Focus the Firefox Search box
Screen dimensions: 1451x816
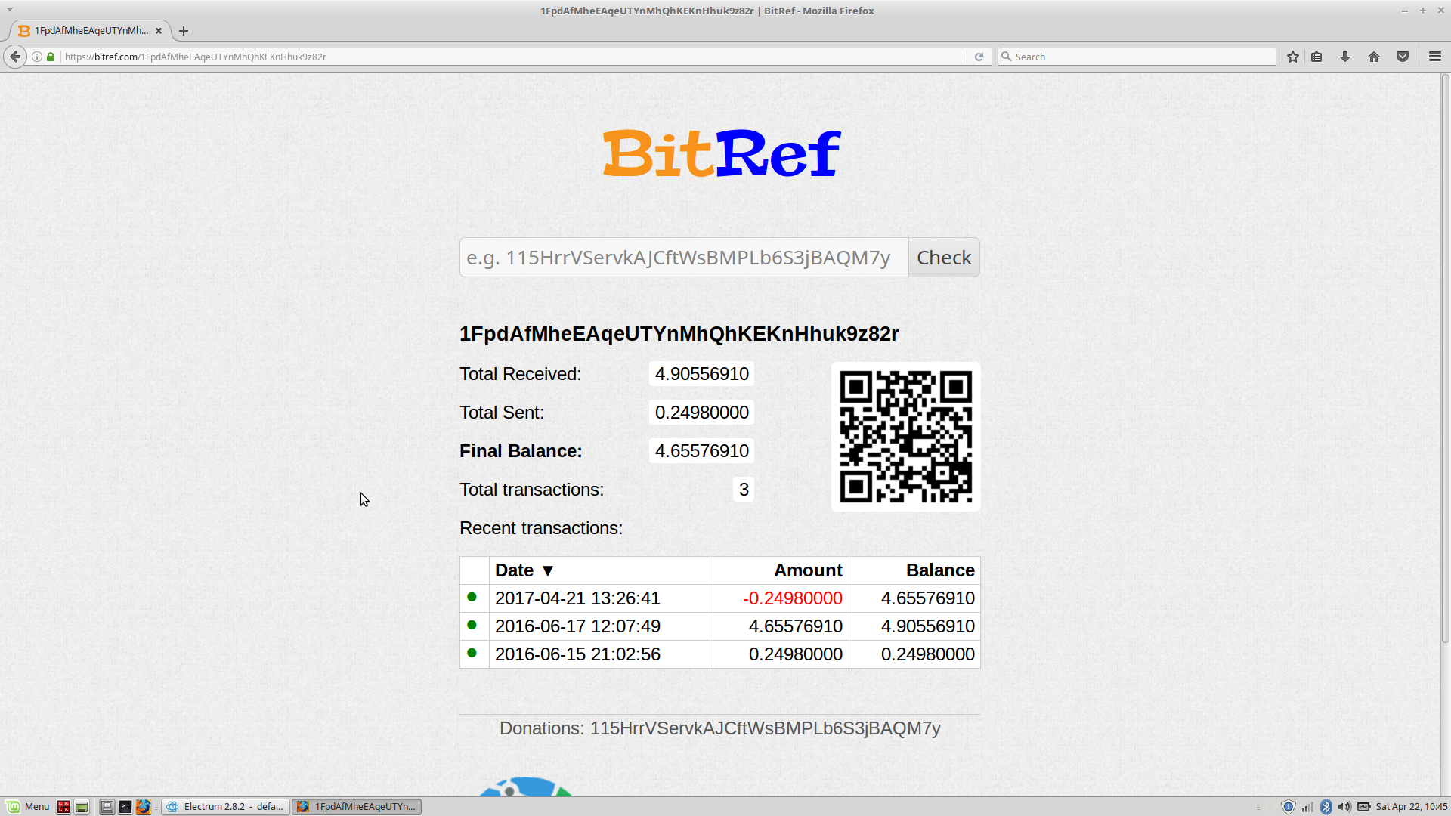[x=1137, y=57]
